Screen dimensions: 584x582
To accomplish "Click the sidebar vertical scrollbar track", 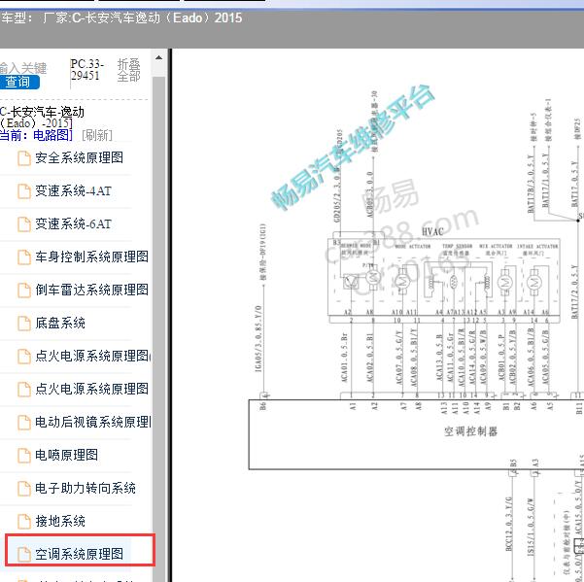I will click(x=158, y=327).
